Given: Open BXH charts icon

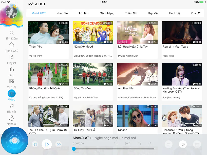Looking at the screenshot, I should coord(12,69).
